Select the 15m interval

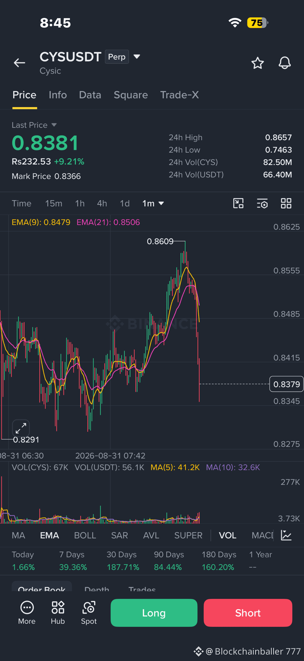pyautogui.click(x=54, y=204)
